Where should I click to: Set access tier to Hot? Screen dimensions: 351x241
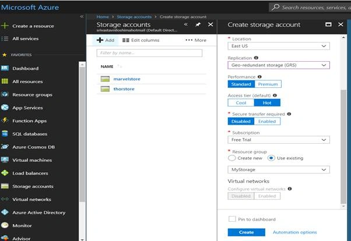267,102
